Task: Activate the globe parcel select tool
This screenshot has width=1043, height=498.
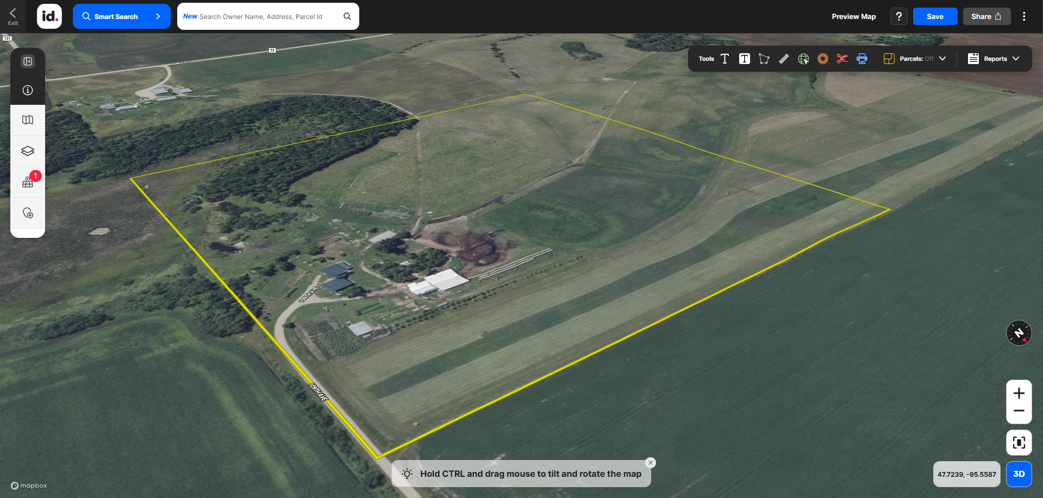Action: pyautogui.click(x=803, y=59)
